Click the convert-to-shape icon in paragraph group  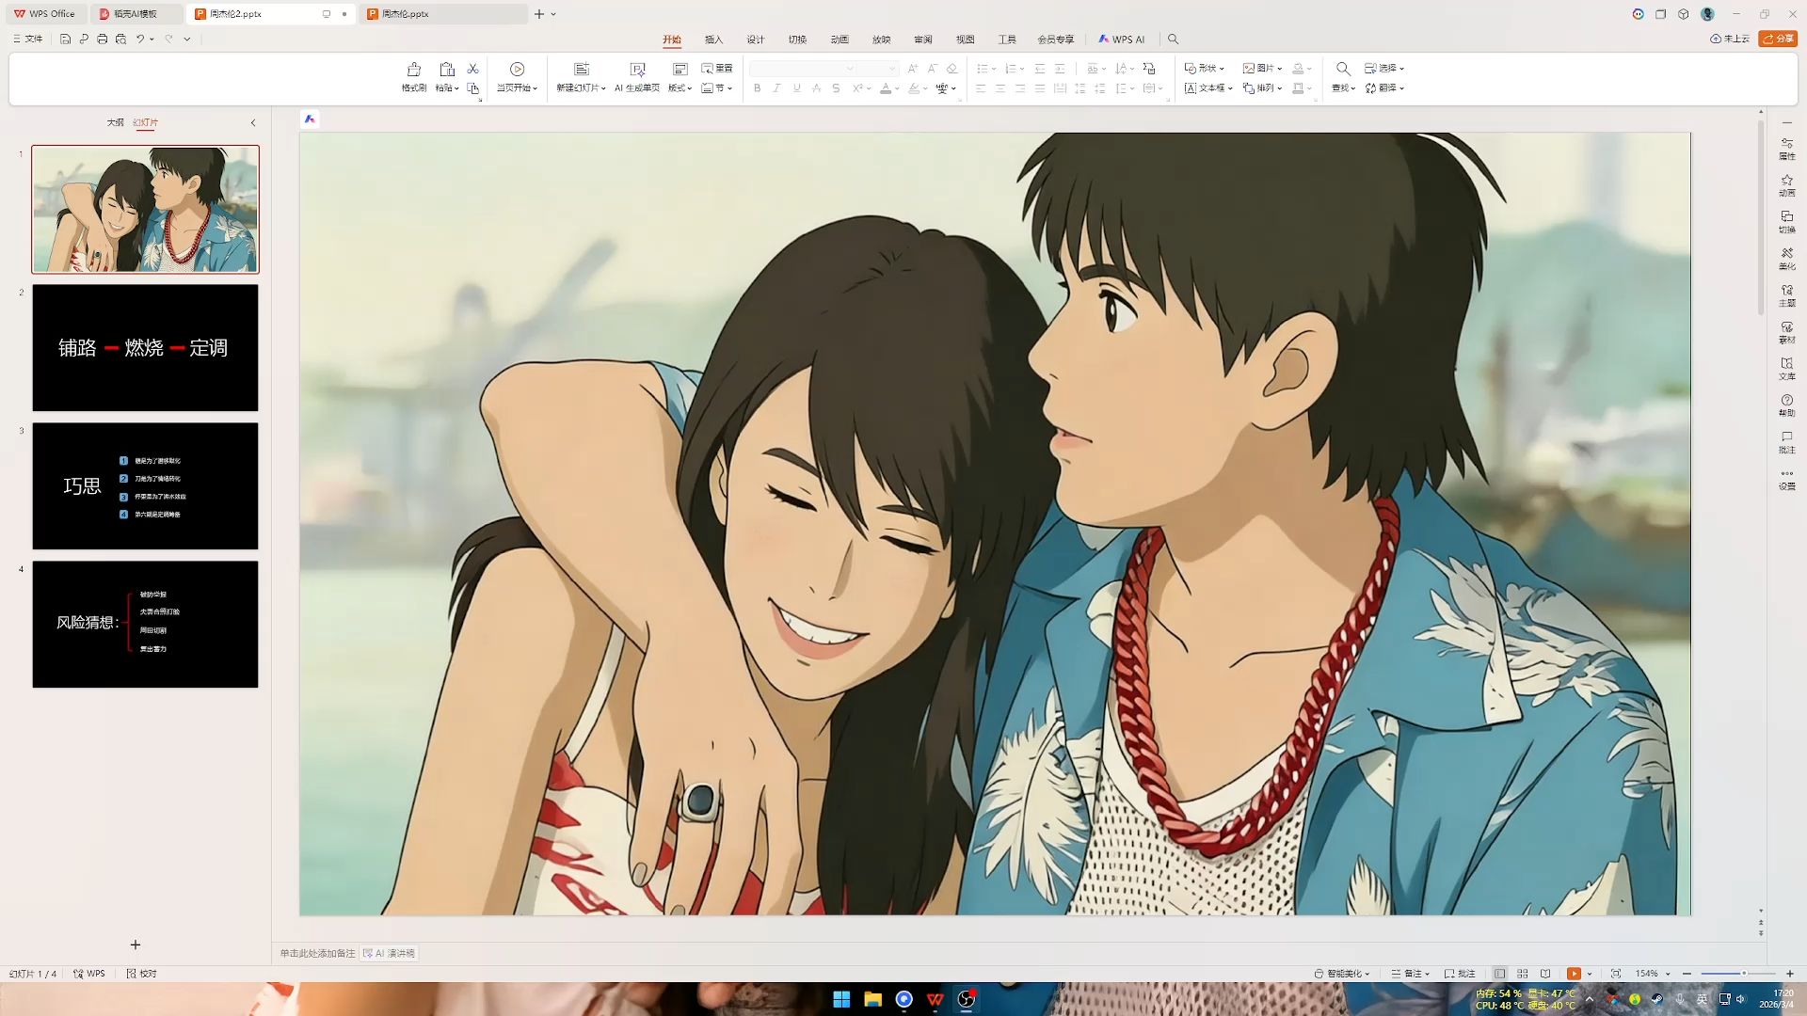point(1149,69)
